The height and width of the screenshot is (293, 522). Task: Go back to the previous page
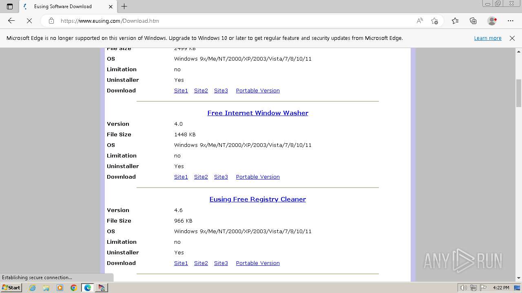[x=11, y=21]
